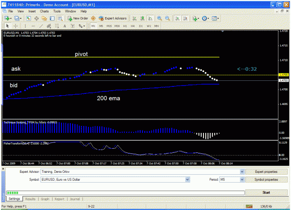Click the Symbol properties button

click(266, 179)
